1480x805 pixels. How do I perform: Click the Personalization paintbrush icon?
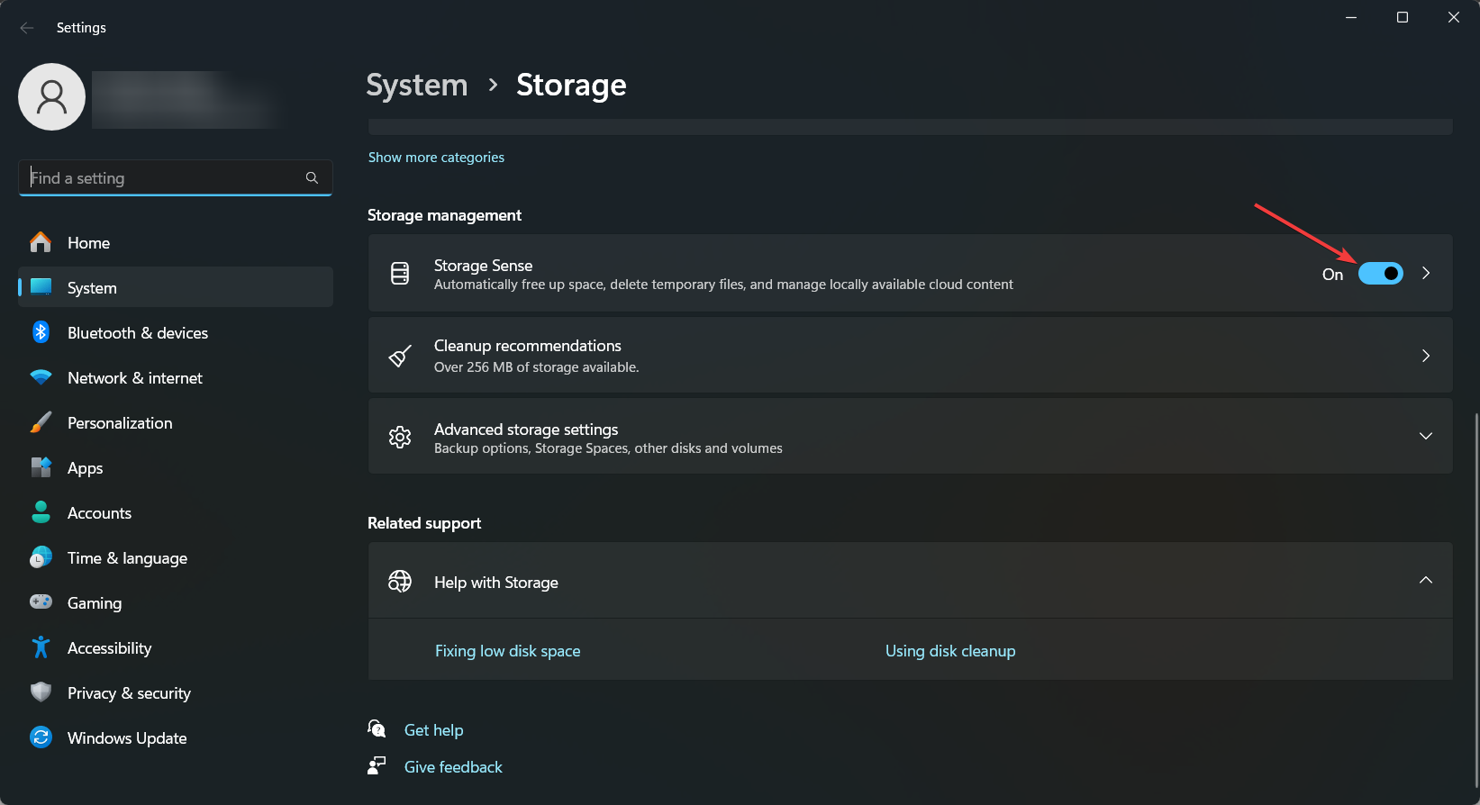41,422
